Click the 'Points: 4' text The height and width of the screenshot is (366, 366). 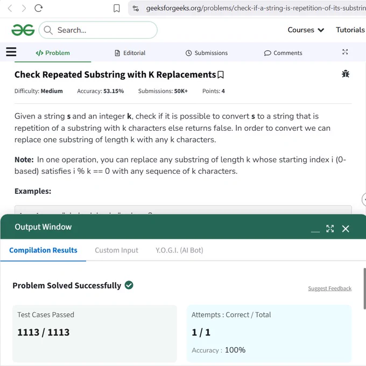[x=213, y=91]
